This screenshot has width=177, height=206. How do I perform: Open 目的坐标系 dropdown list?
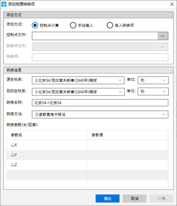[78, 92]
